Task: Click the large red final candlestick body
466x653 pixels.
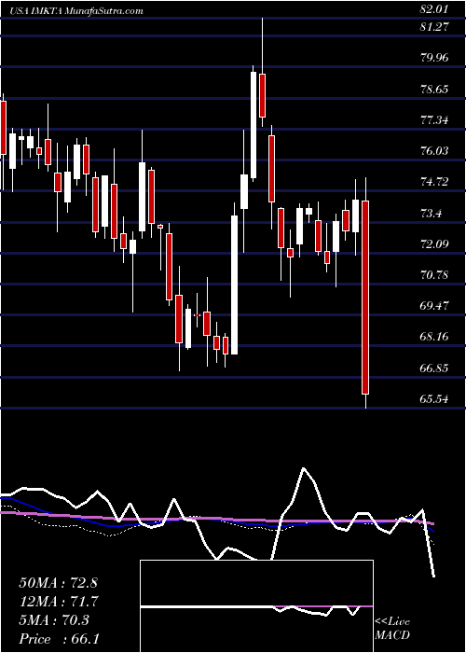Action: (x=365, y=298)
